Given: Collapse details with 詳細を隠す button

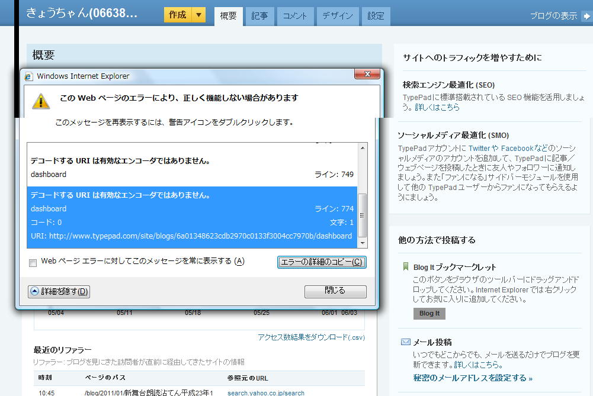Looking at the screenshot, I should coord(59,291).
